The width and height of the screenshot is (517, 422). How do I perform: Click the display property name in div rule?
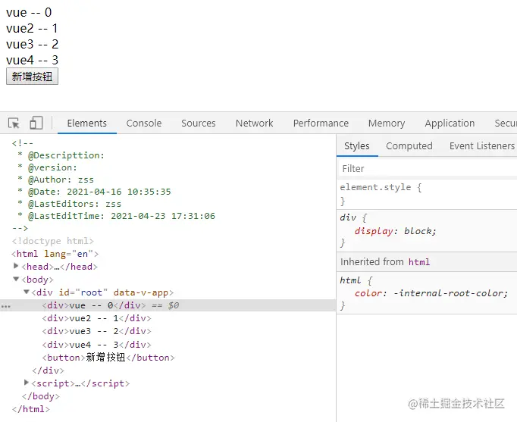click(374, 231)
